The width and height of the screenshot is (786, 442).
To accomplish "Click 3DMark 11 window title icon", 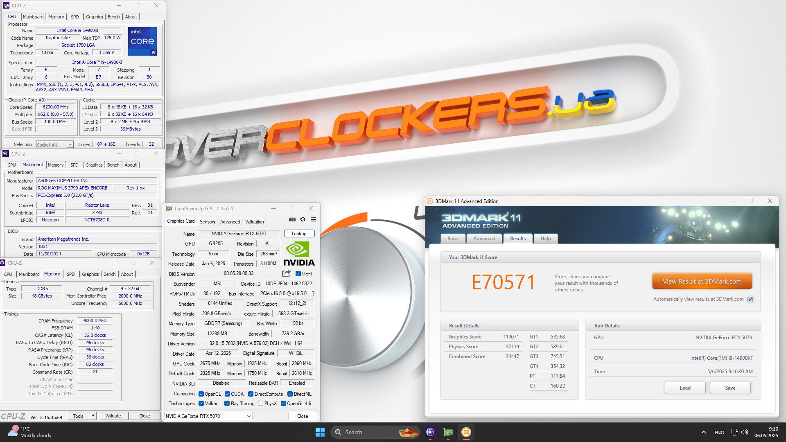I will tap(430, 201).
